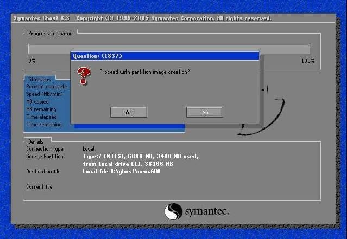Select the MB copied statistics row
Screen dimensions: 347x239
click(x=37, y=101)
